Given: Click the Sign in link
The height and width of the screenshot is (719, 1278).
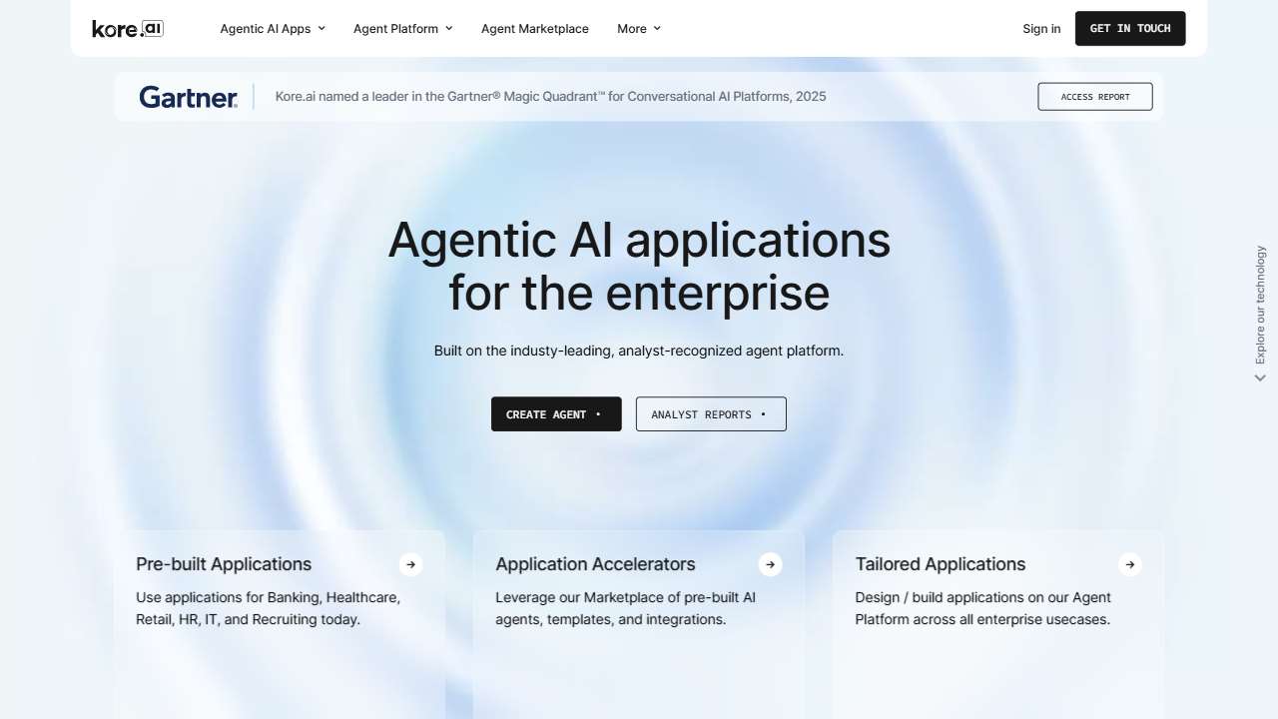Looking at the screenshot, I should [x=1041, y=29].
